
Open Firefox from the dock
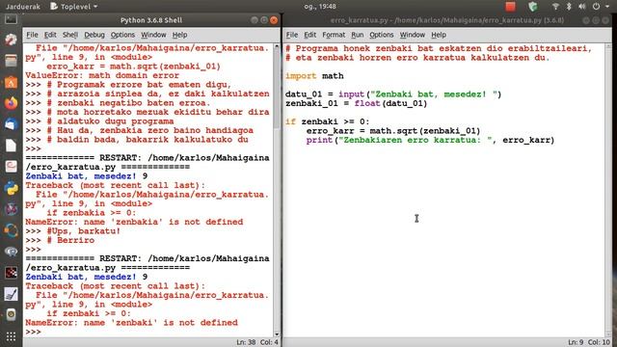[11, 103]
